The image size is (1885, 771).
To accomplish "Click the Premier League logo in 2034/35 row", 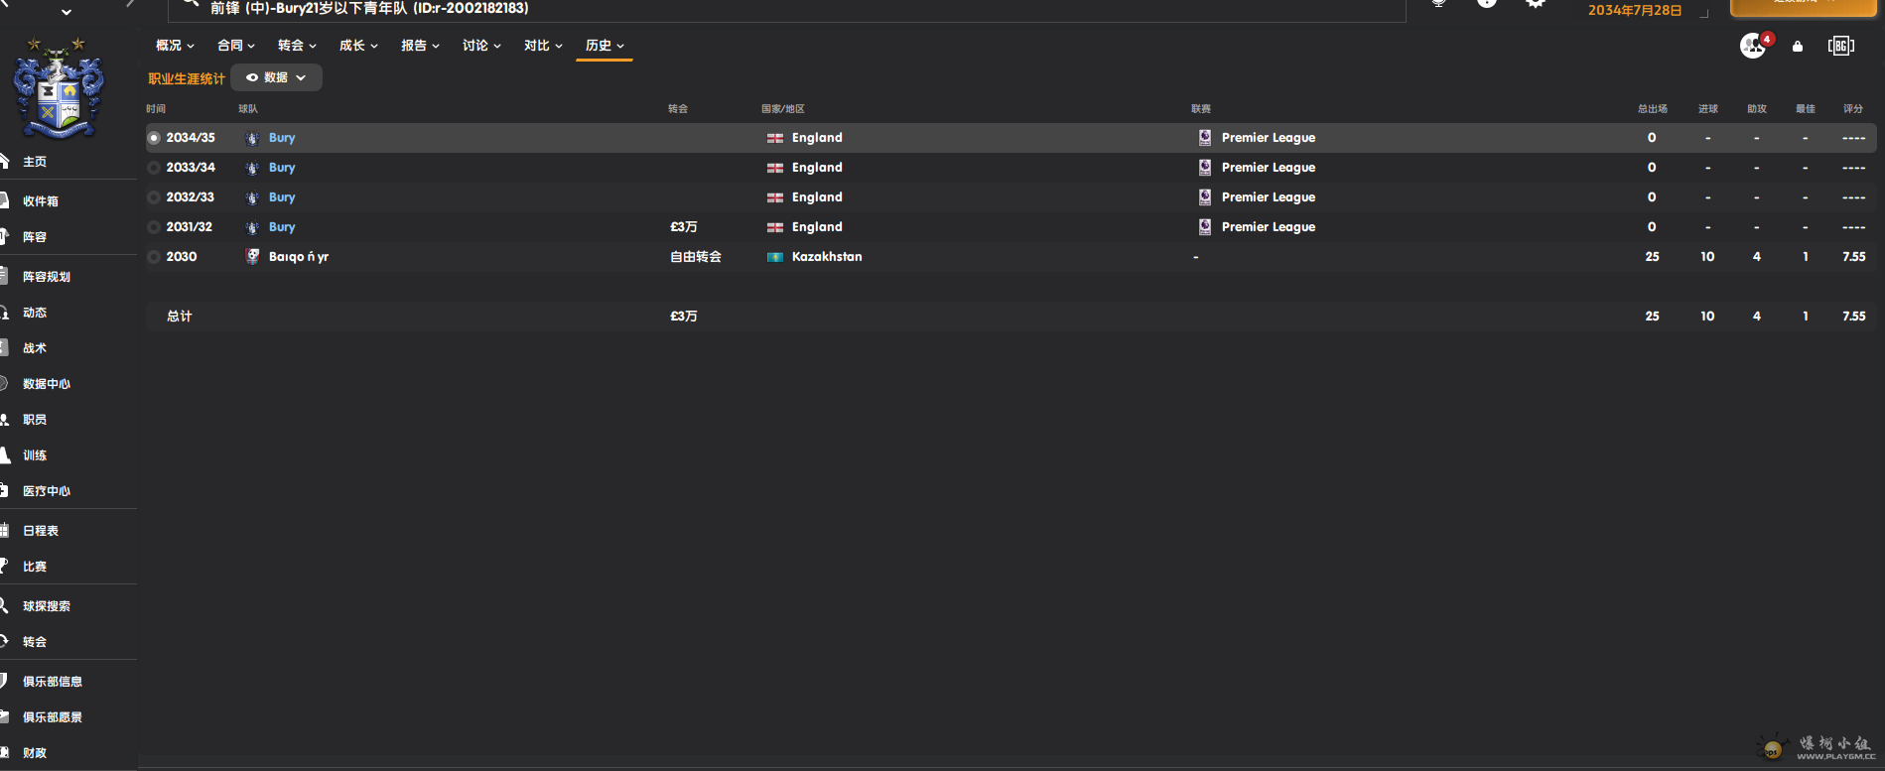I will pos(1204,138).
